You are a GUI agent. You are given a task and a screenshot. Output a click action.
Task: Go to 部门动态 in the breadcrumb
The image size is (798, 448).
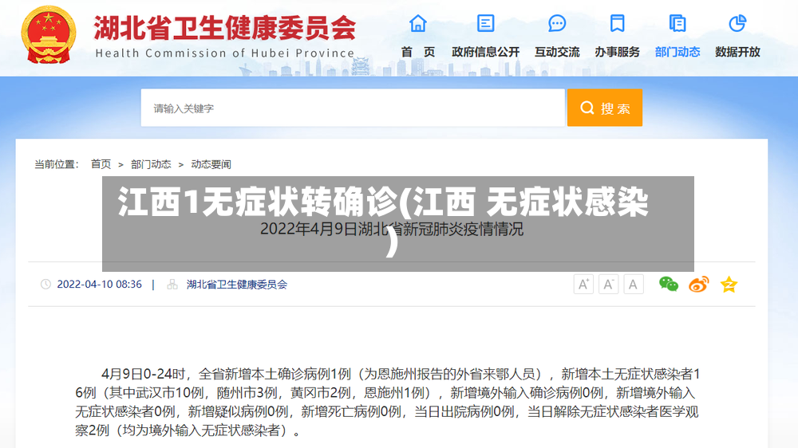coord(151,164)
